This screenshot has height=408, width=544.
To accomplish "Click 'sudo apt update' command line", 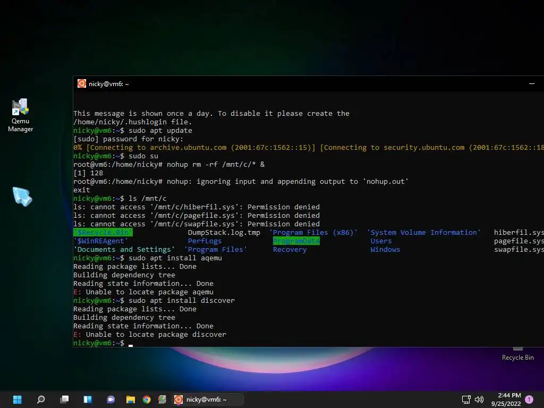I will (x=160, y=131).
